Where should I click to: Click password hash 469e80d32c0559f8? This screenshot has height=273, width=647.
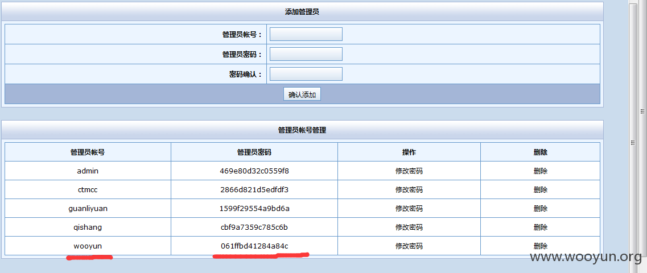254,171
